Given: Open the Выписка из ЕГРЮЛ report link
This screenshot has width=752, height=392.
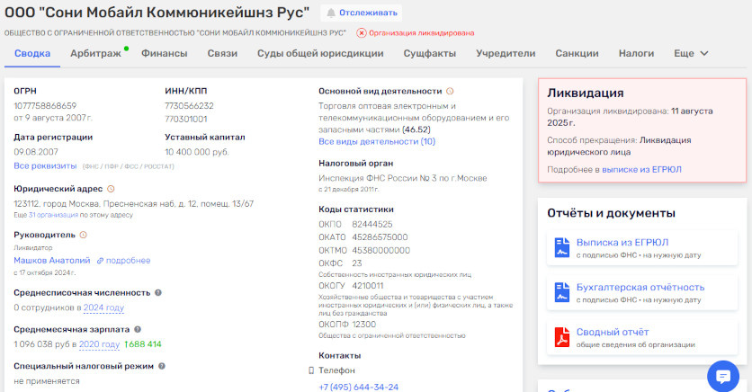Looking at the screenshot, I should pos(622,243).
